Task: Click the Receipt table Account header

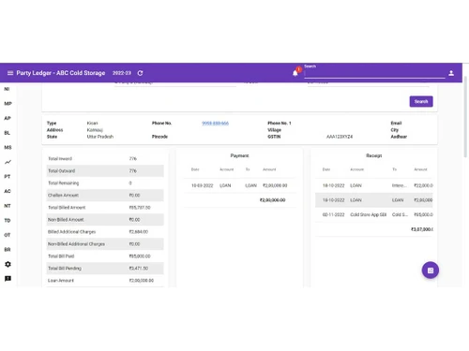Action: pyautogui.click(x=357, y=169)
